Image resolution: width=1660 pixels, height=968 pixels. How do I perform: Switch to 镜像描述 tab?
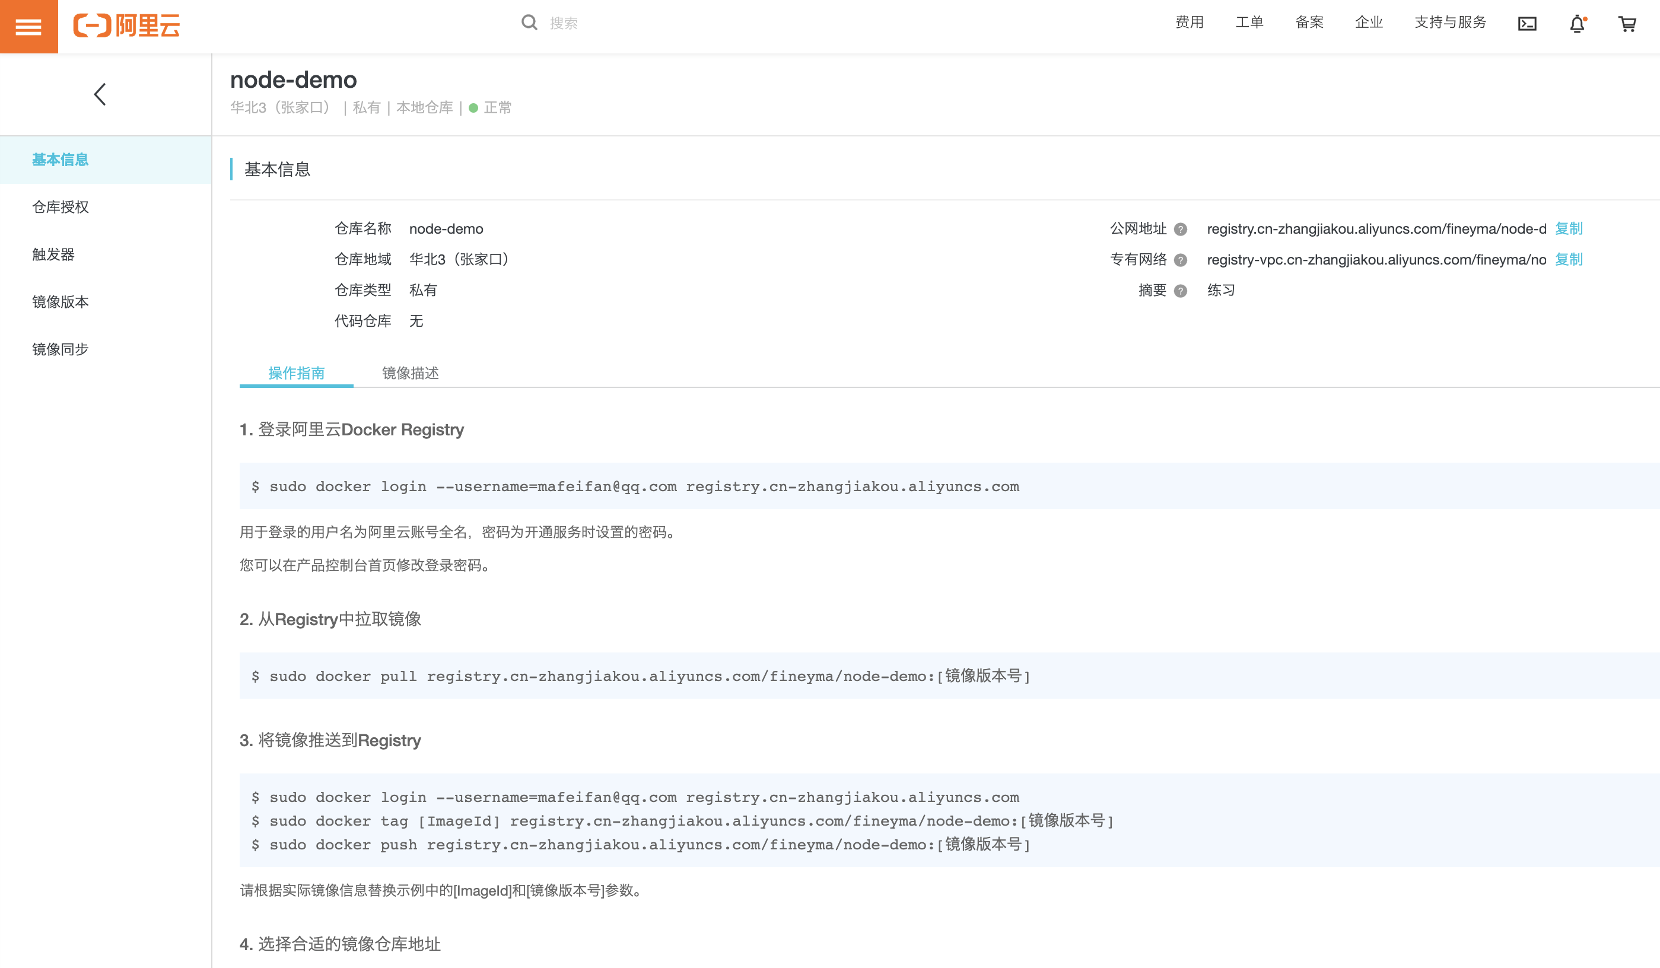tap(410, 372)
